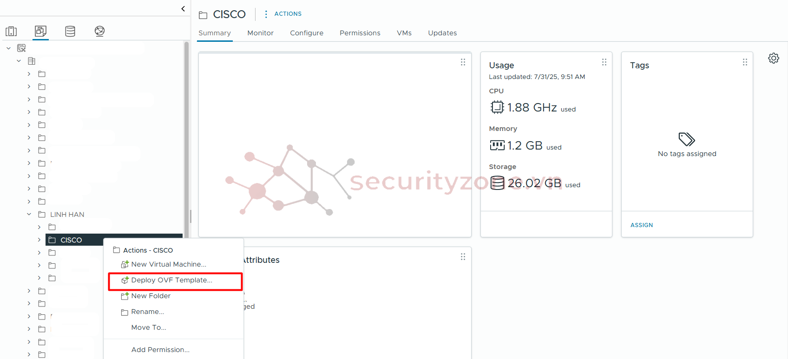Image resolution: width=788 pixels, height=359 pixels.
Task: Expand the folder directly above LINH HAN
Action: click(29, 202)
